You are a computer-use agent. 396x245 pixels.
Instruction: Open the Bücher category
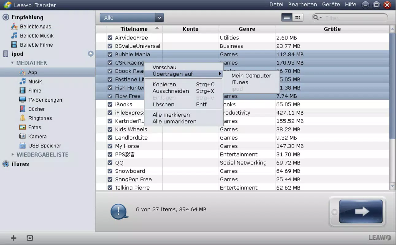[x=36, y=109]
